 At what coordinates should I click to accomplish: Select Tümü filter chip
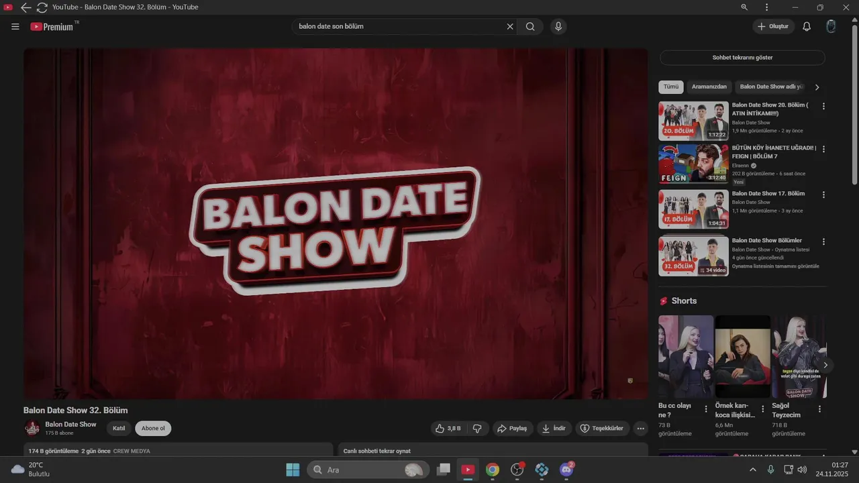click(671, 87)
